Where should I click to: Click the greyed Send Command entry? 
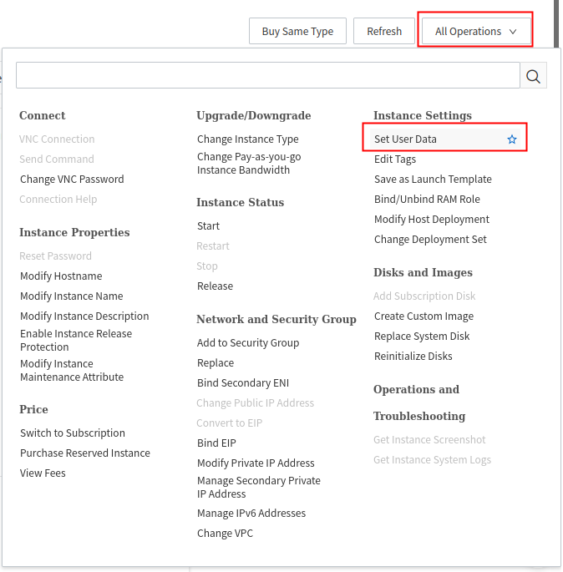tap(57, 159)
